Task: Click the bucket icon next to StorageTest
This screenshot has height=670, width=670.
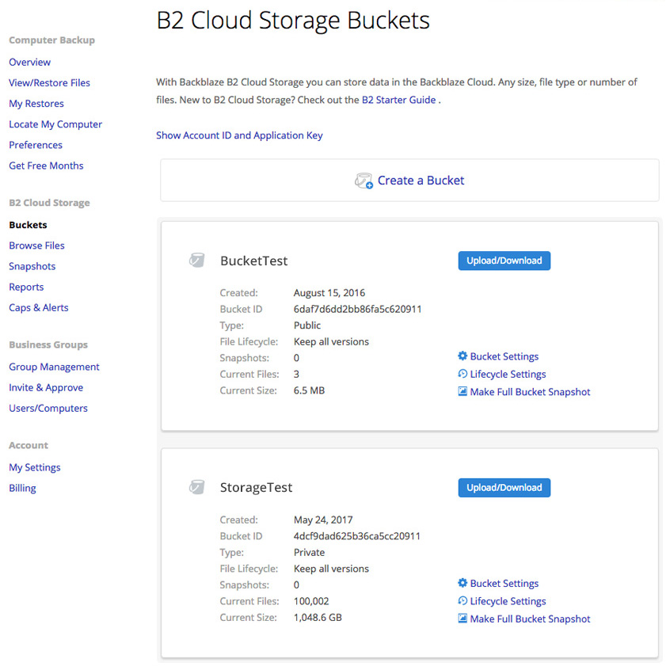Action: 196,487
